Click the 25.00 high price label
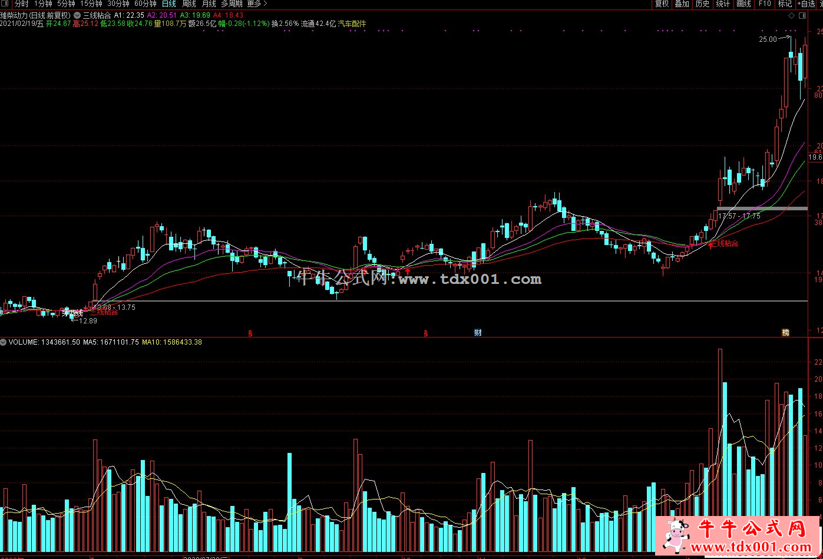Screen dimensions: 823x559 (x=768, y=39)
